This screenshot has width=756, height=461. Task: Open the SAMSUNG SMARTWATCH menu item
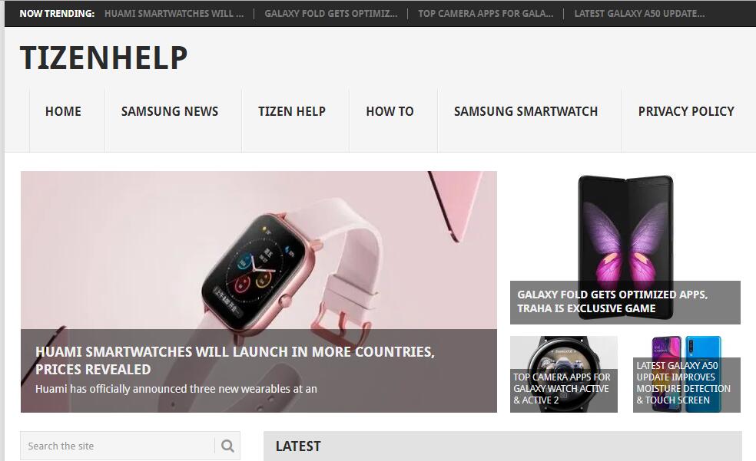(x=526, y=111)
